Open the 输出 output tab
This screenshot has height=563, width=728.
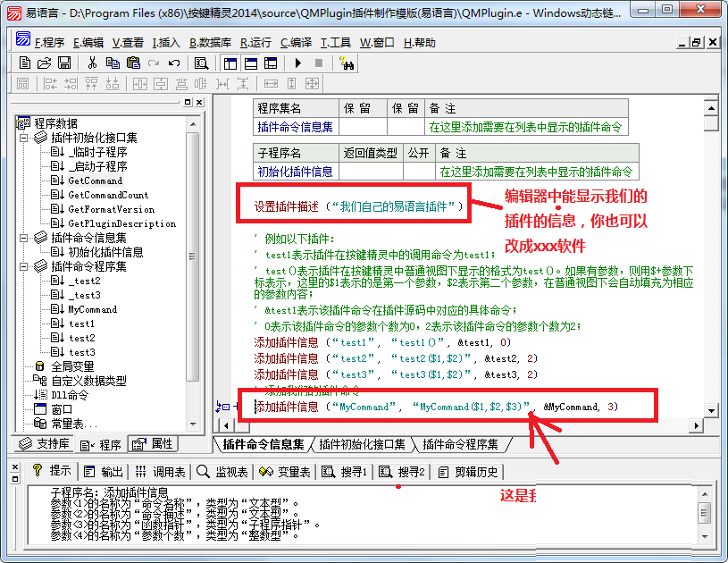[103, 472]
